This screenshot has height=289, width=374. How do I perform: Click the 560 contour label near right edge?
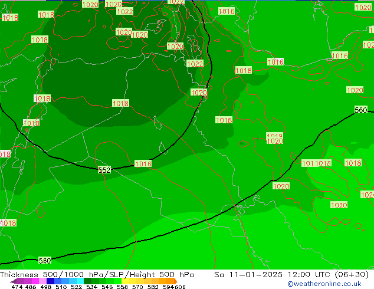click(x=360, y=110)
